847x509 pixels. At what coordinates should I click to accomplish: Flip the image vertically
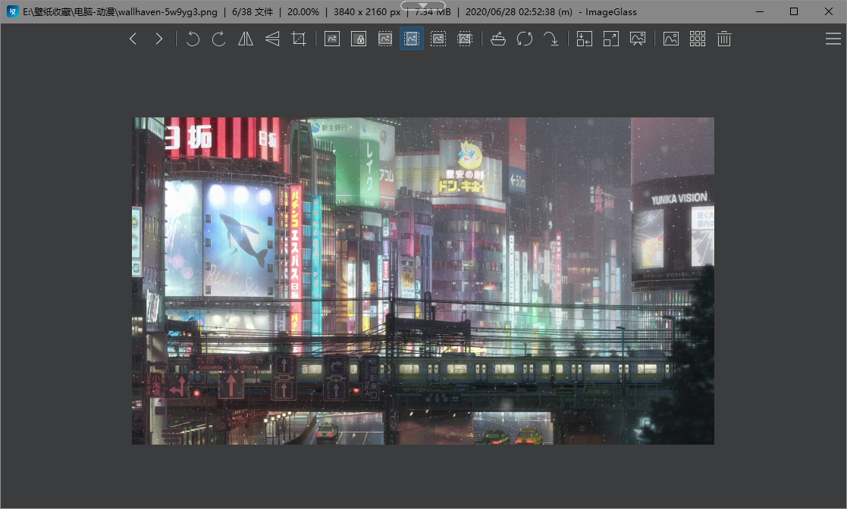[272, 39]
